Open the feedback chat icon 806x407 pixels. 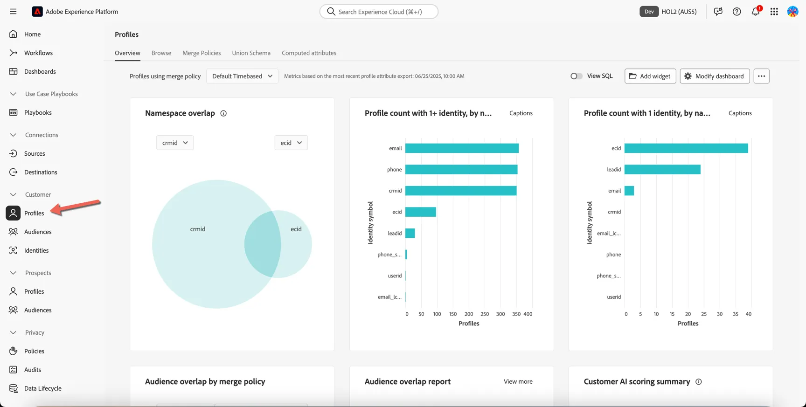click(718, 12)
